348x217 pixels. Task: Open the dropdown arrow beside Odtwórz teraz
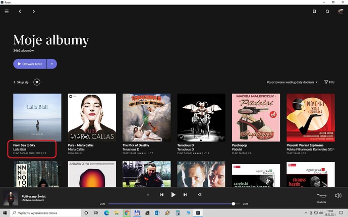point(52,64)
